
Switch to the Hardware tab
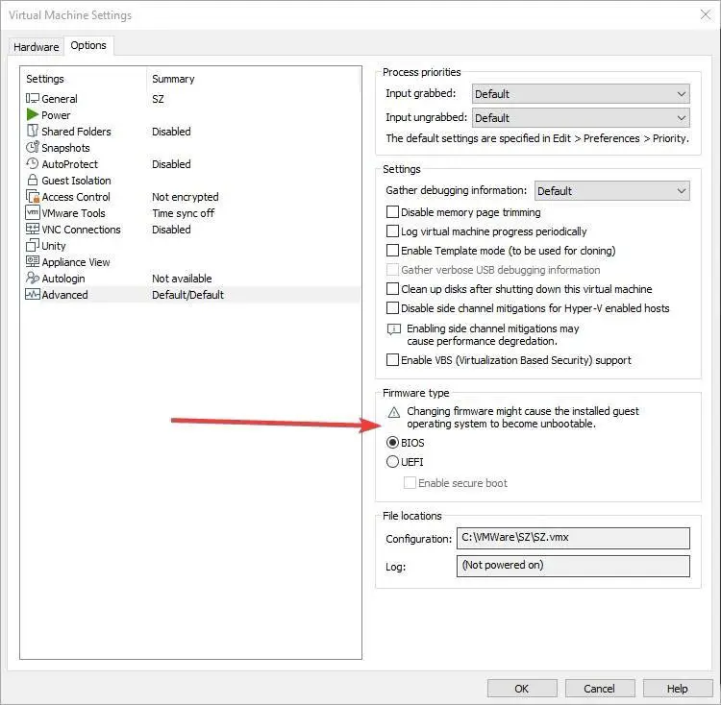pos(36,47)
